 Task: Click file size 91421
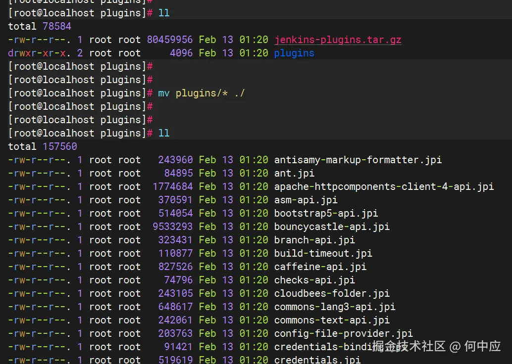click(x=178, y=347)
